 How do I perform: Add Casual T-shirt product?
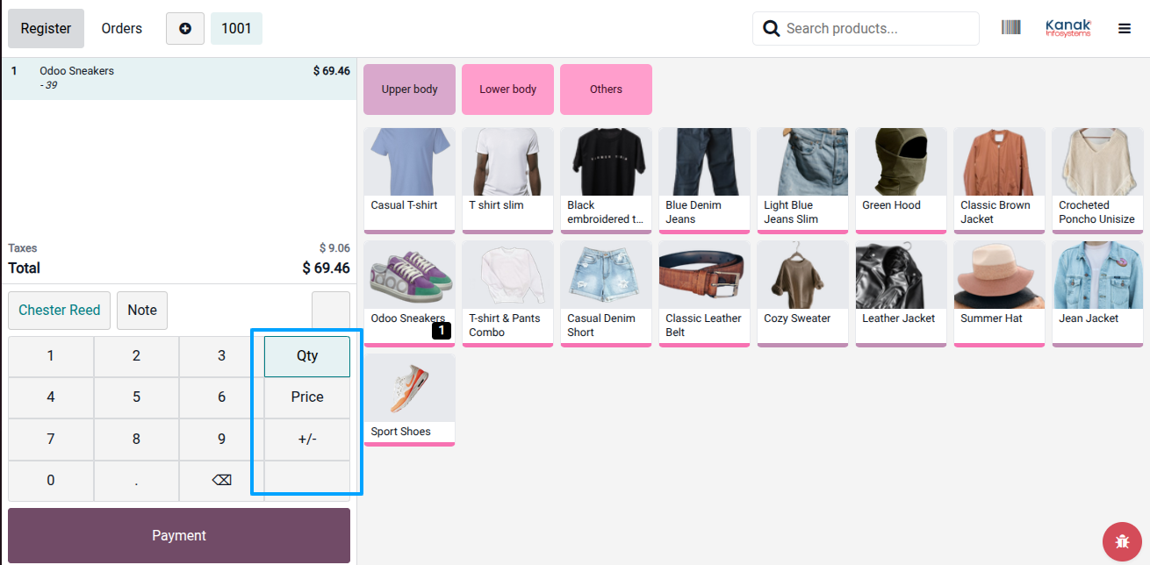click(x=410, y=181)
